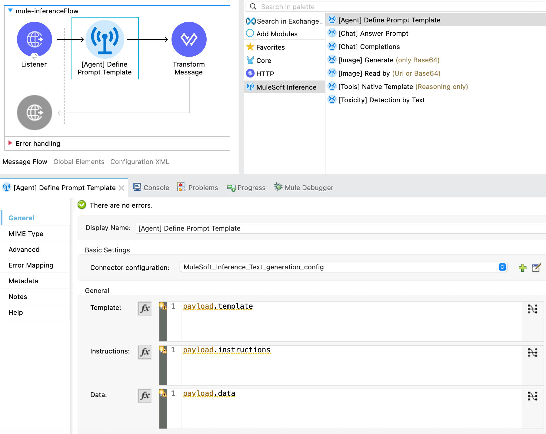
Task: Click the green no-errors status icon
Action: point(82,205)
